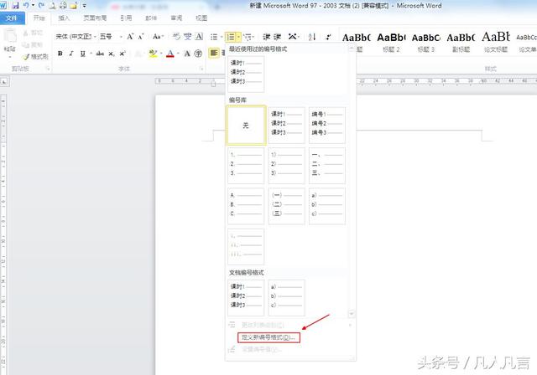Select the 1. 2. 3. numbering format
537x375 pixels.
coord(246,166)
